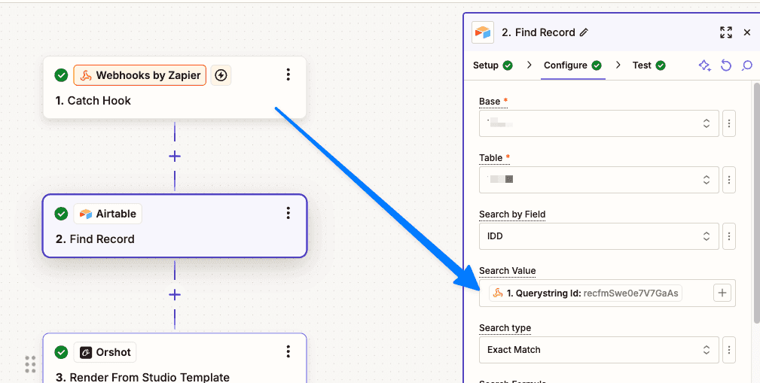Click the Search by Field label
The image size is (760, 383).
(512, 214)
